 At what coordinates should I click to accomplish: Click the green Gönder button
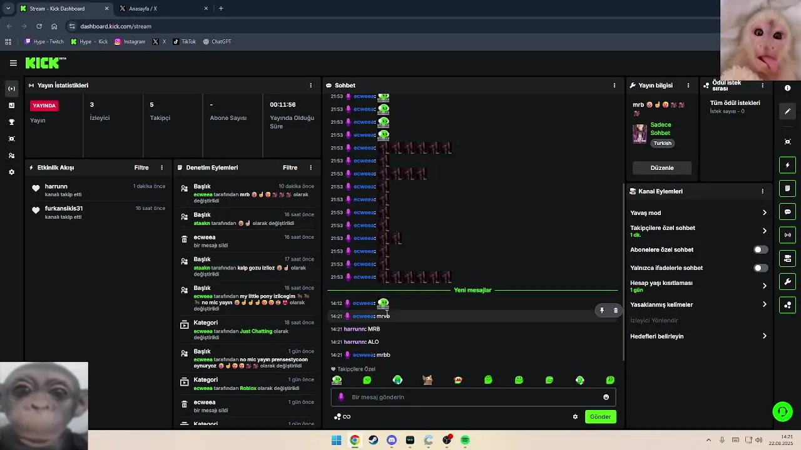[x=600, y=417]
